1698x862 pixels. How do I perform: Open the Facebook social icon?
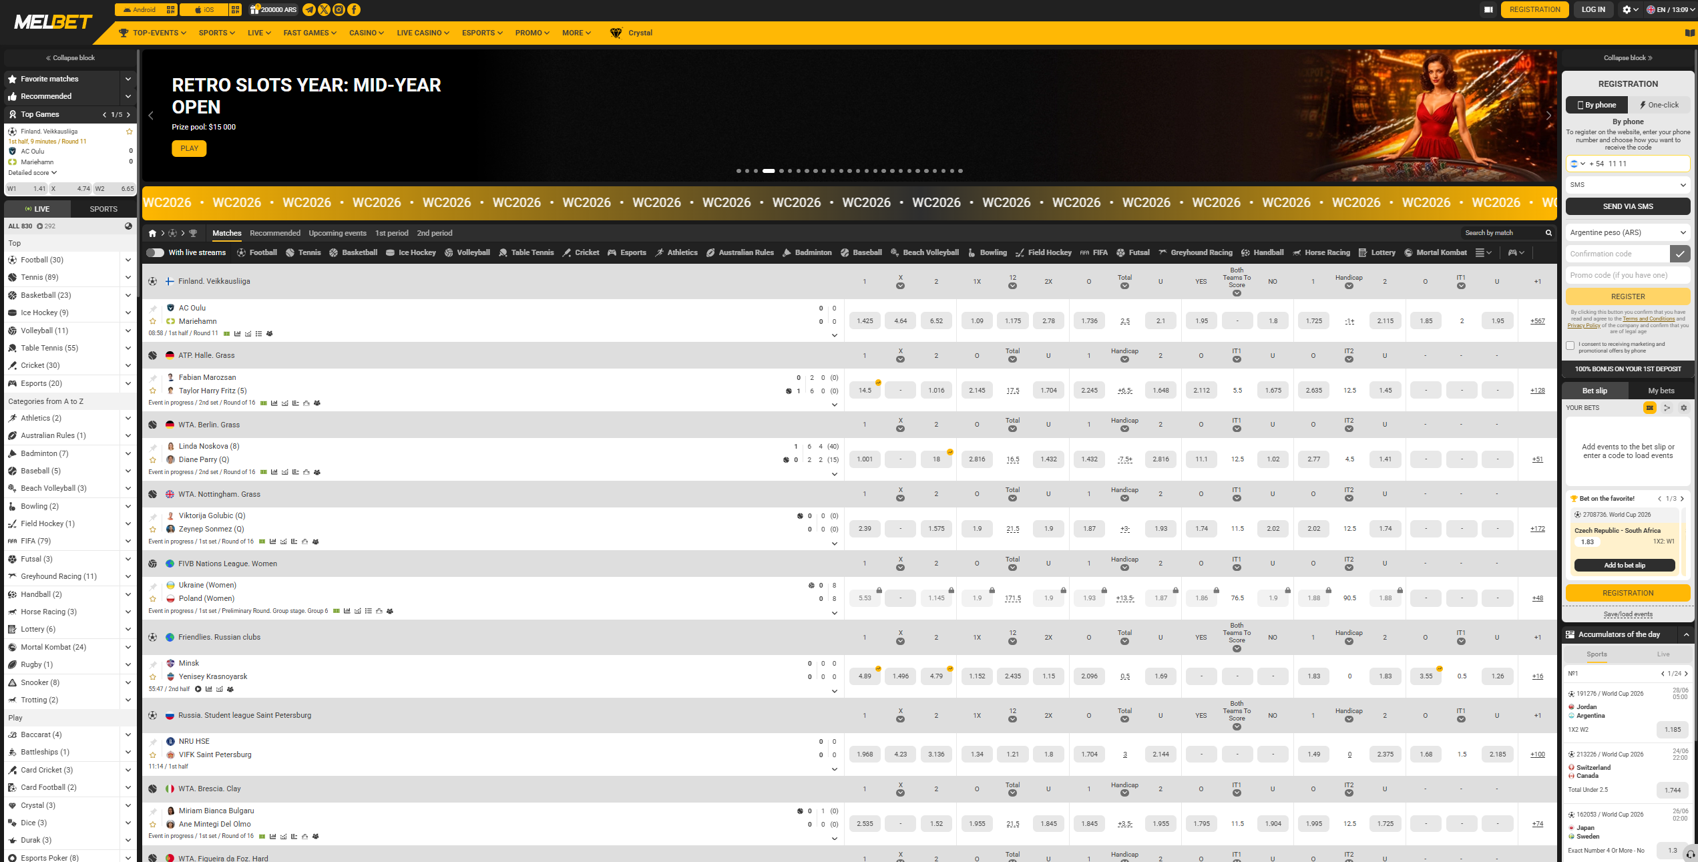coord(354,9)
